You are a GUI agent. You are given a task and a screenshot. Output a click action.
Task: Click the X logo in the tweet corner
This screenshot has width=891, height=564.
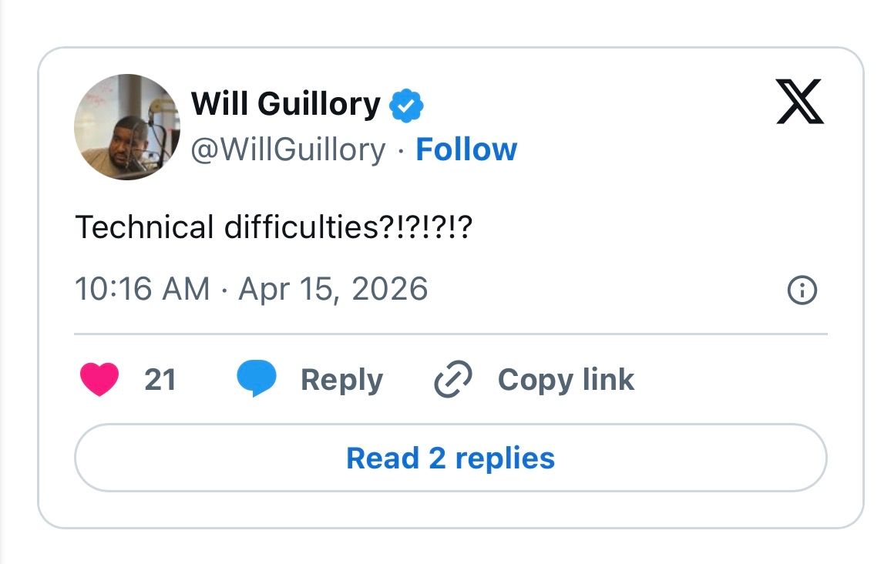coord(799,103)
